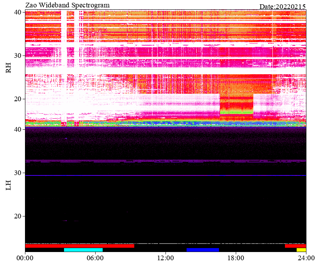Click the 20 tick label on LH axis
The width and height of the screenshot is (331, 261).
tap(18, 216)
